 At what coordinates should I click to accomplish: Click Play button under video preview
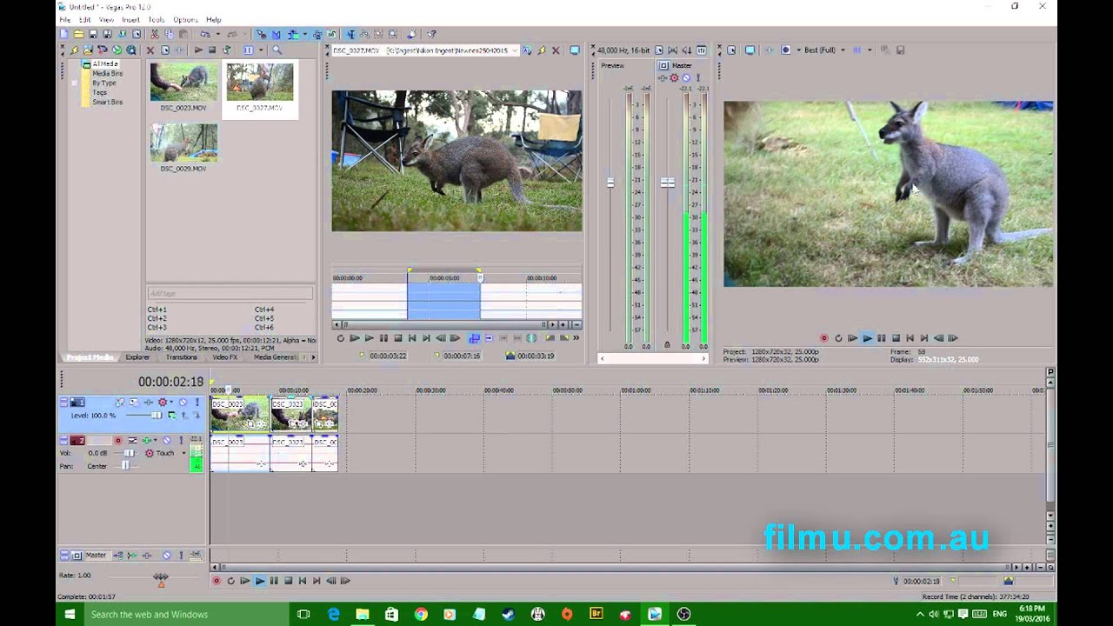tap(867, 338)
